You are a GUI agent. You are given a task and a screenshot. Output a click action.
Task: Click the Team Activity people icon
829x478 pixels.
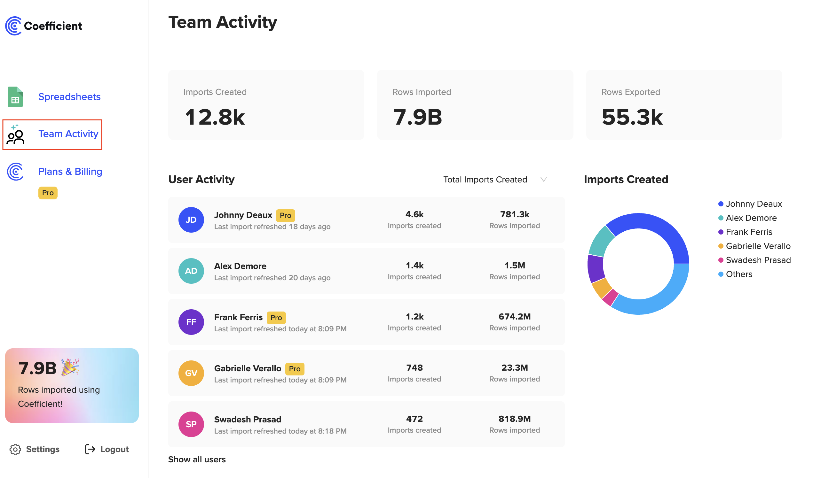click(15, 135)
